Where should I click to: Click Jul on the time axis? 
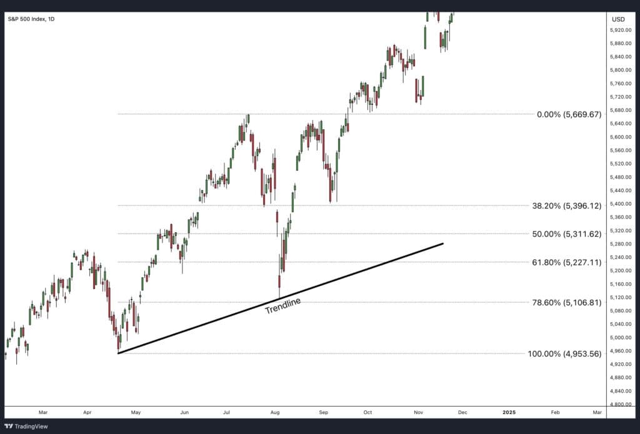click(x=226, y=412)
